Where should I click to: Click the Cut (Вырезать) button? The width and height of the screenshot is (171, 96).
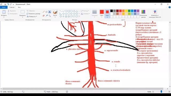(12, 11)
